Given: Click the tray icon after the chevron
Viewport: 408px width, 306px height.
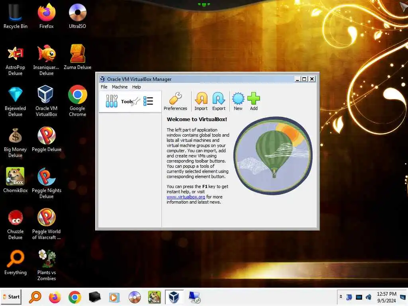Looking at the screenshot, I should pyautogui.click(x=349, y=297).
